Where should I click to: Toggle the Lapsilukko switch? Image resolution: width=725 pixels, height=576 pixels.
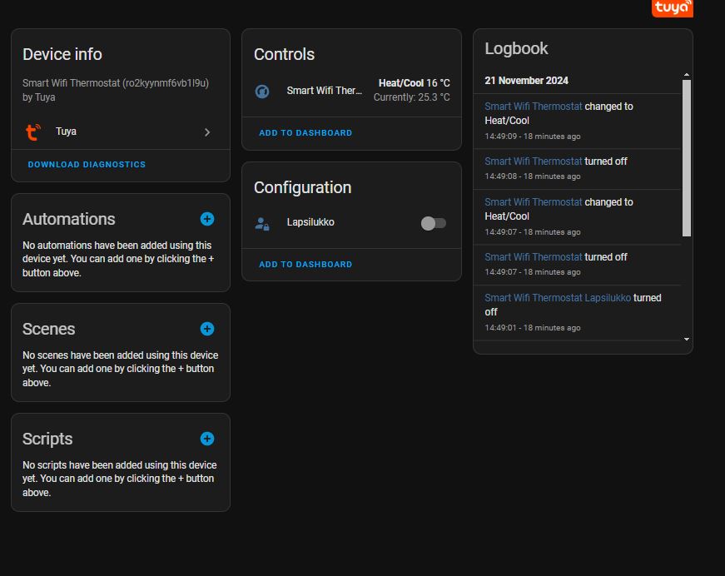(x=433, y=223)
